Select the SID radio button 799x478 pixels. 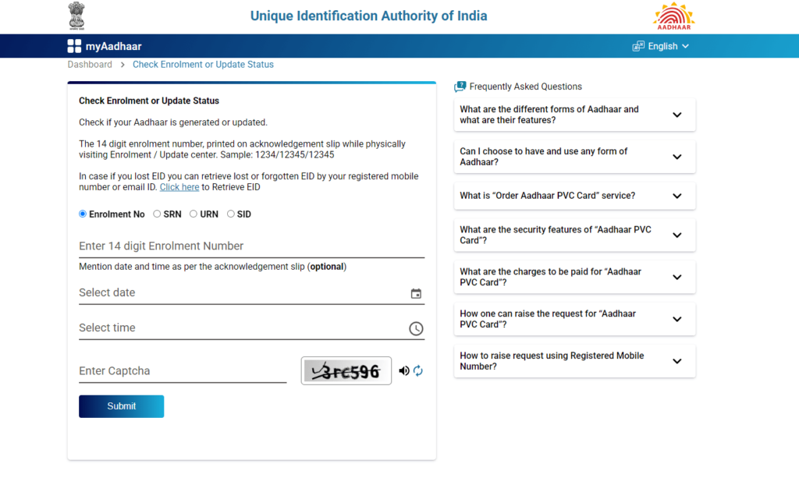[x=231, y=214]
